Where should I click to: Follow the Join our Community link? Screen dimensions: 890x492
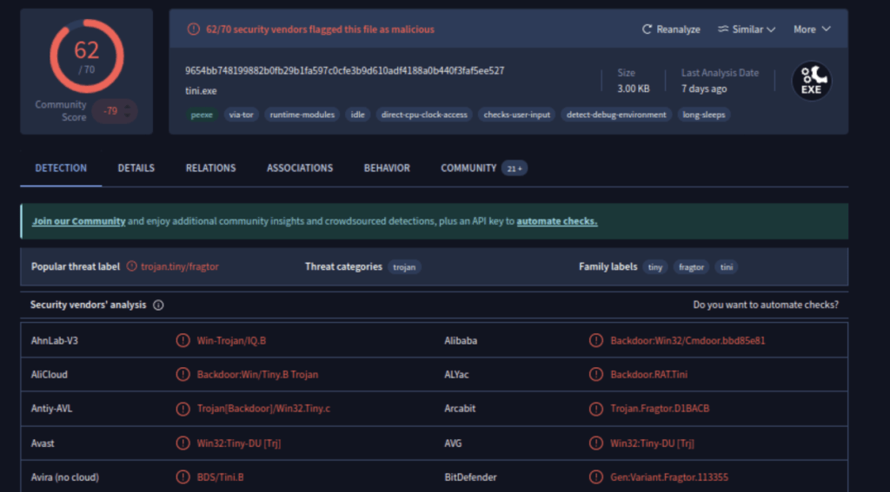79,221
